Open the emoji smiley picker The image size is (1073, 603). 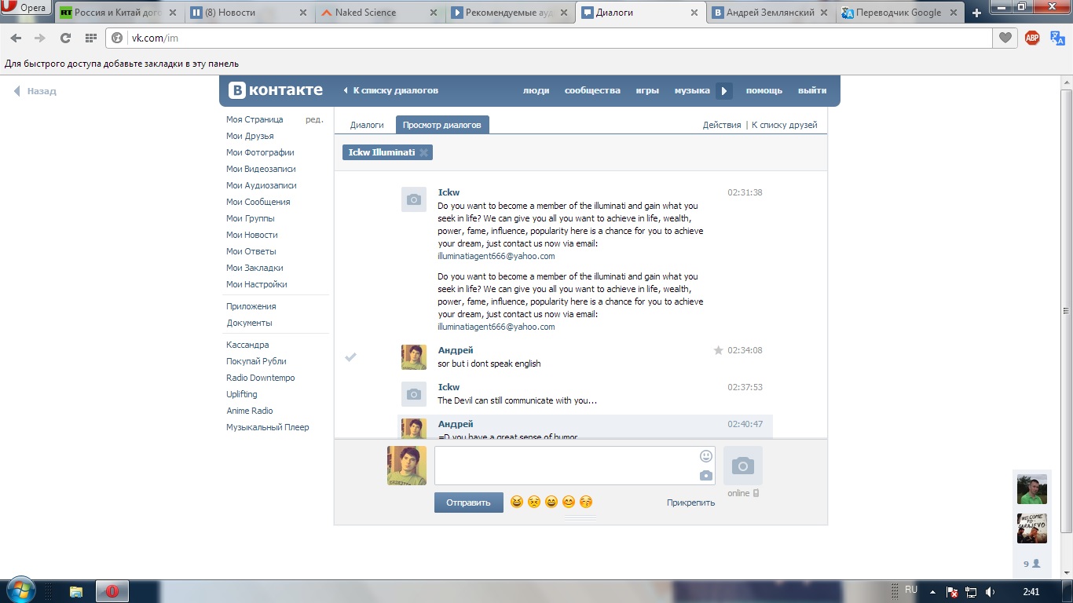706,455
